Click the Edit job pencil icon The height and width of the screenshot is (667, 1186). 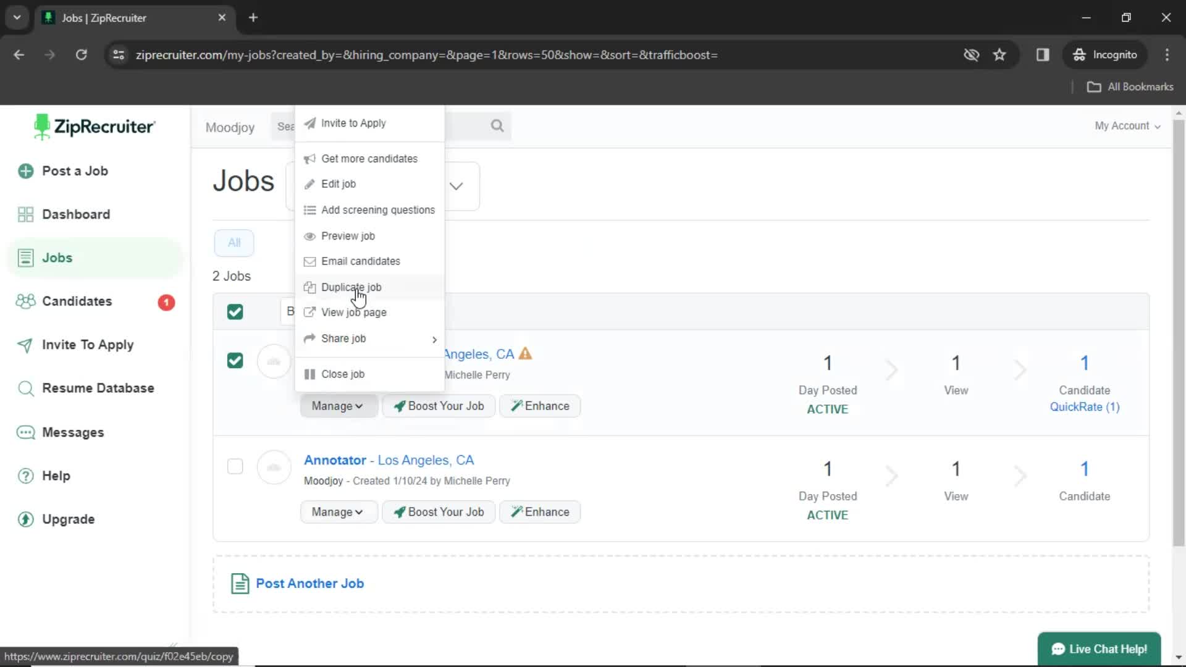pos(309,183)
